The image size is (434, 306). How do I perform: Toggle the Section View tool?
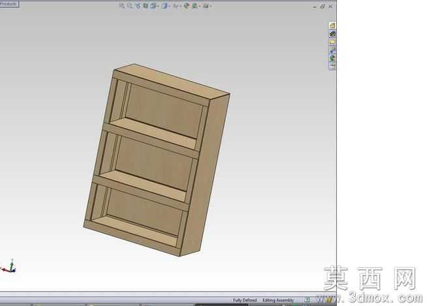point(146,6)
